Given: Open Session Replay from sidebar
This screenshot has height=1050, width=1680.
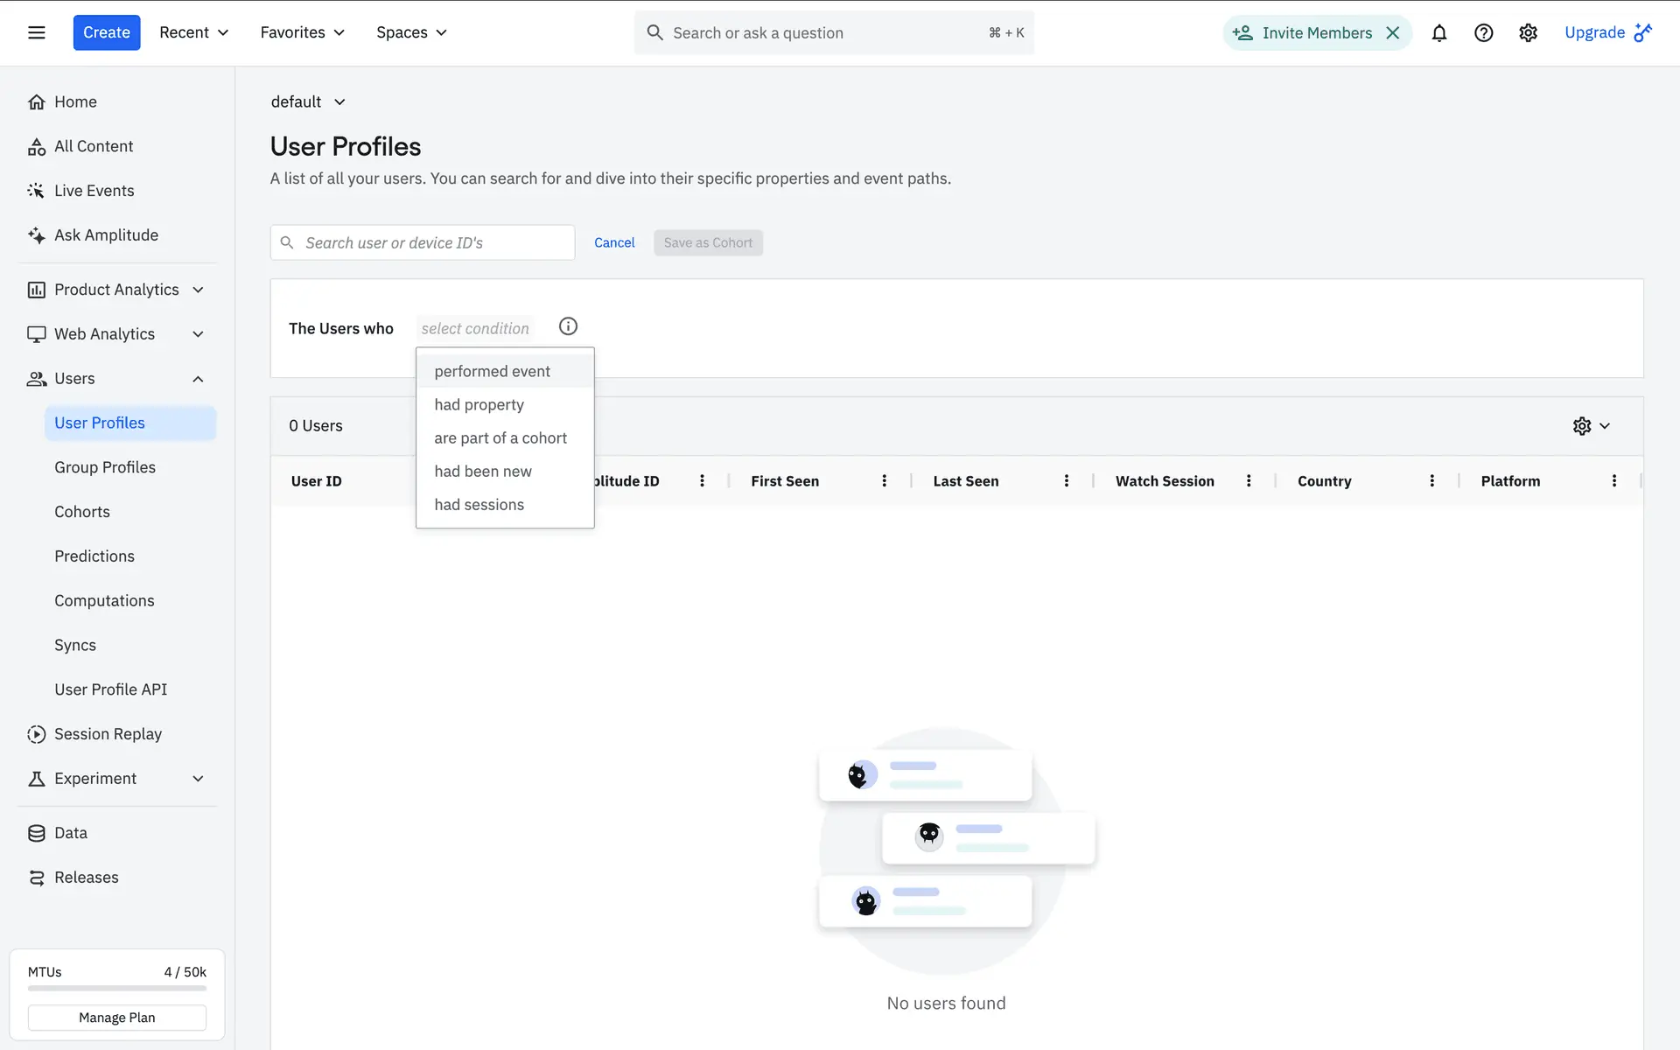Looking at the screenshot, I should [x=108, y=734].
